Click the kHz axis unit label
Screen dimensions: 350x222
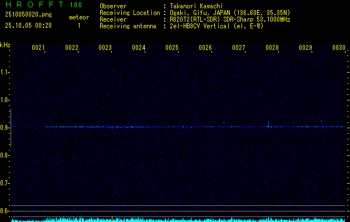pyautogui.click(x=5, y=45)
